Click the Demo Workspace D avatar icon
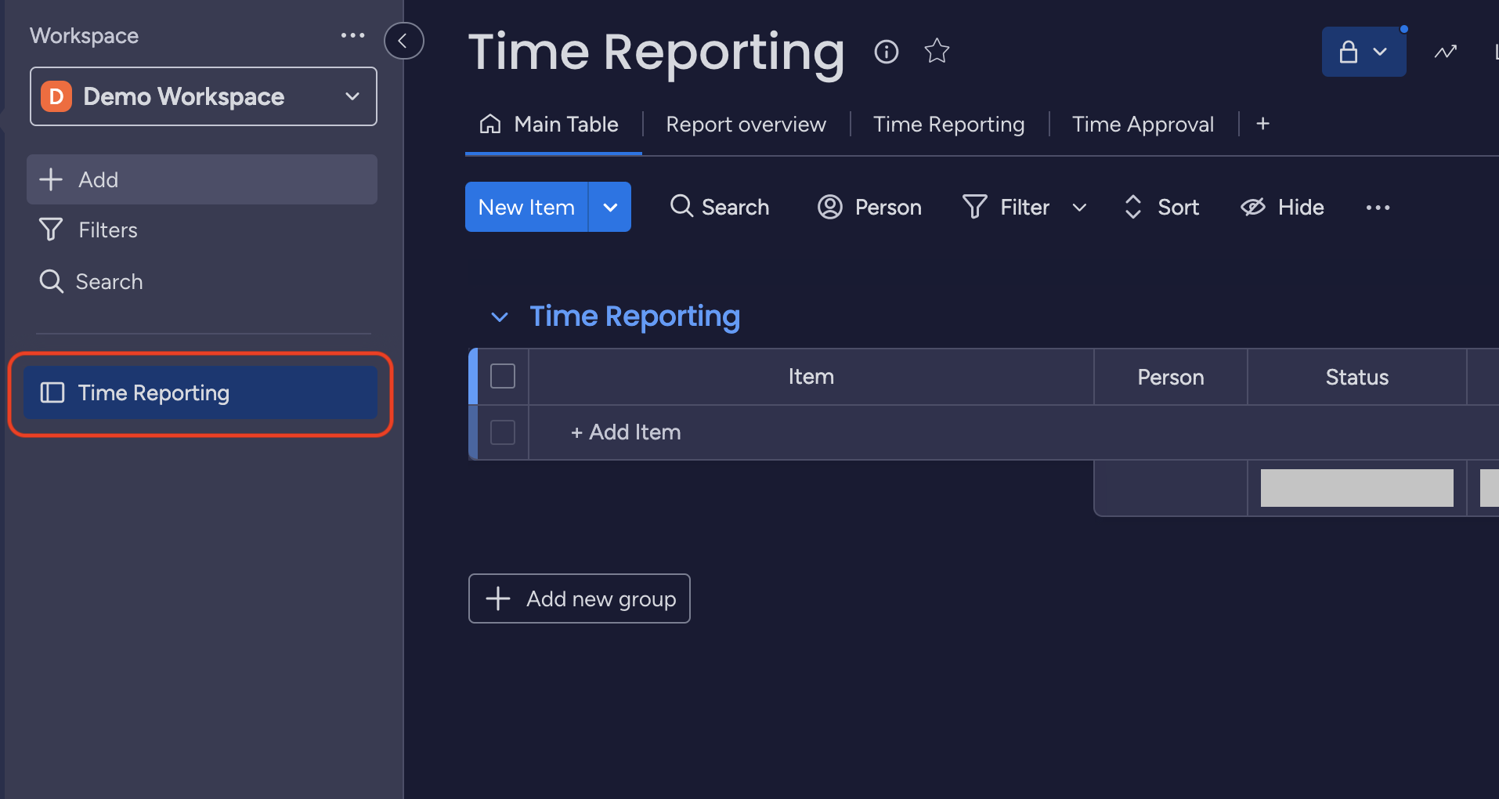This screenshot has width=1499, height=799. pyautogui.click(x=56, y=96)
